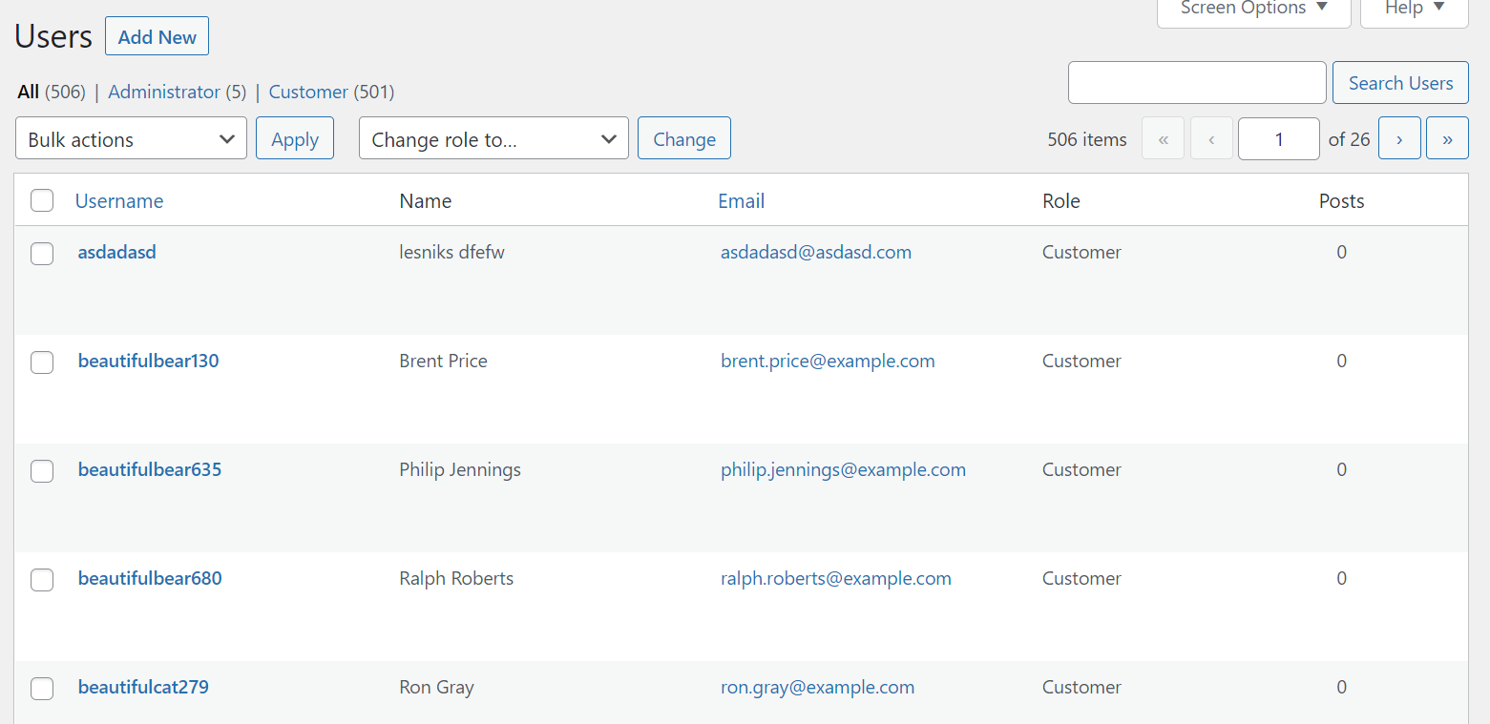
Task: Open the beautifulbear635 username link
Action: (x=150, y=470)
